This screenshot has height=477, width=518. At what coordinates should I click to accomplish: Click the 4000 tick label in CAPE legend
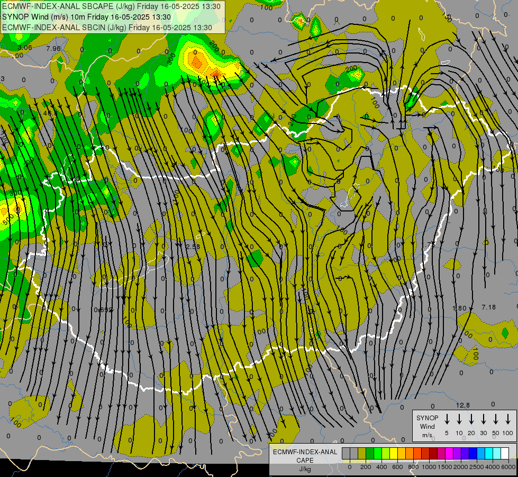[x=493, y=467]
